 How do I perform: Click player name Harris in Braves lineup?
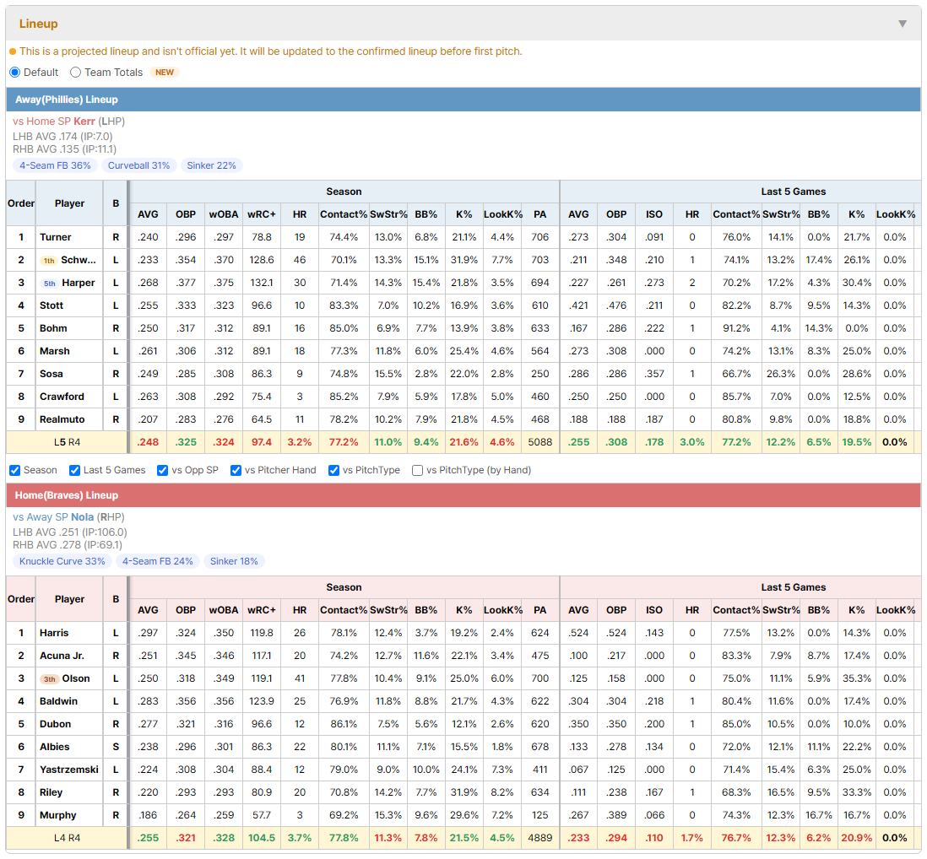point(54,634)
